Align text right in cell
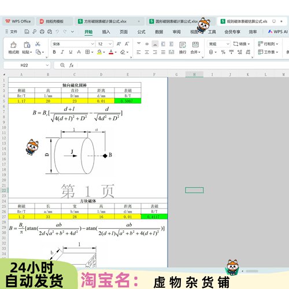This screenshot has height=289, width=289. tap(155, 52)
